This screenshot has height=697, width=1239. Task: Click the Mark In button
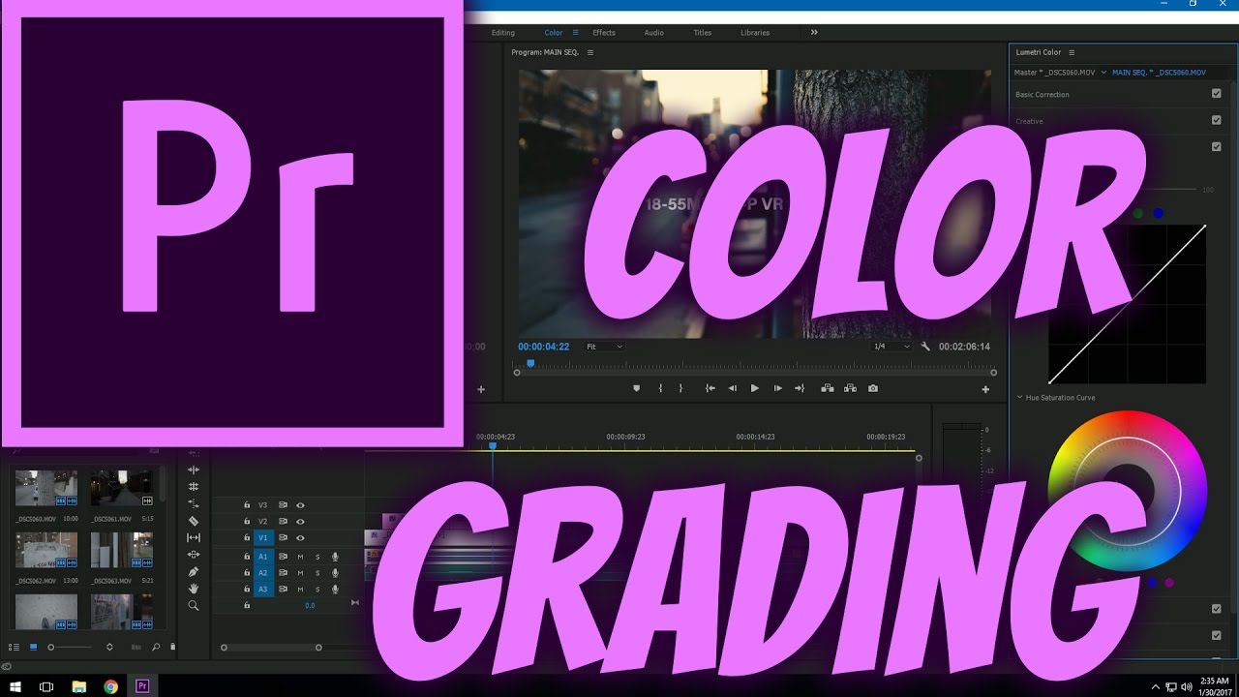coord(660,388)
